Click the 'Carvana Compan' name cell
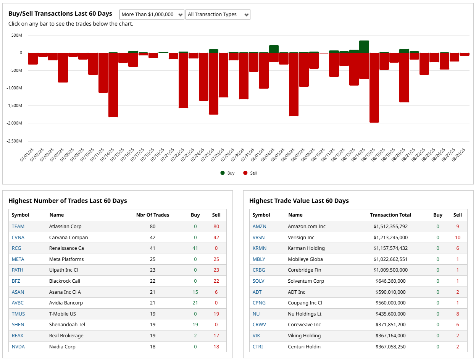Image resolution: width=476 pixels, height=361 pixels. tap(69, 238)
